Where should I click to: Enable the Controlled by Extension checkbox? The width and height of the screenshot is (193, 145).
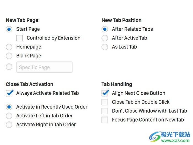(x=20, y=38)
